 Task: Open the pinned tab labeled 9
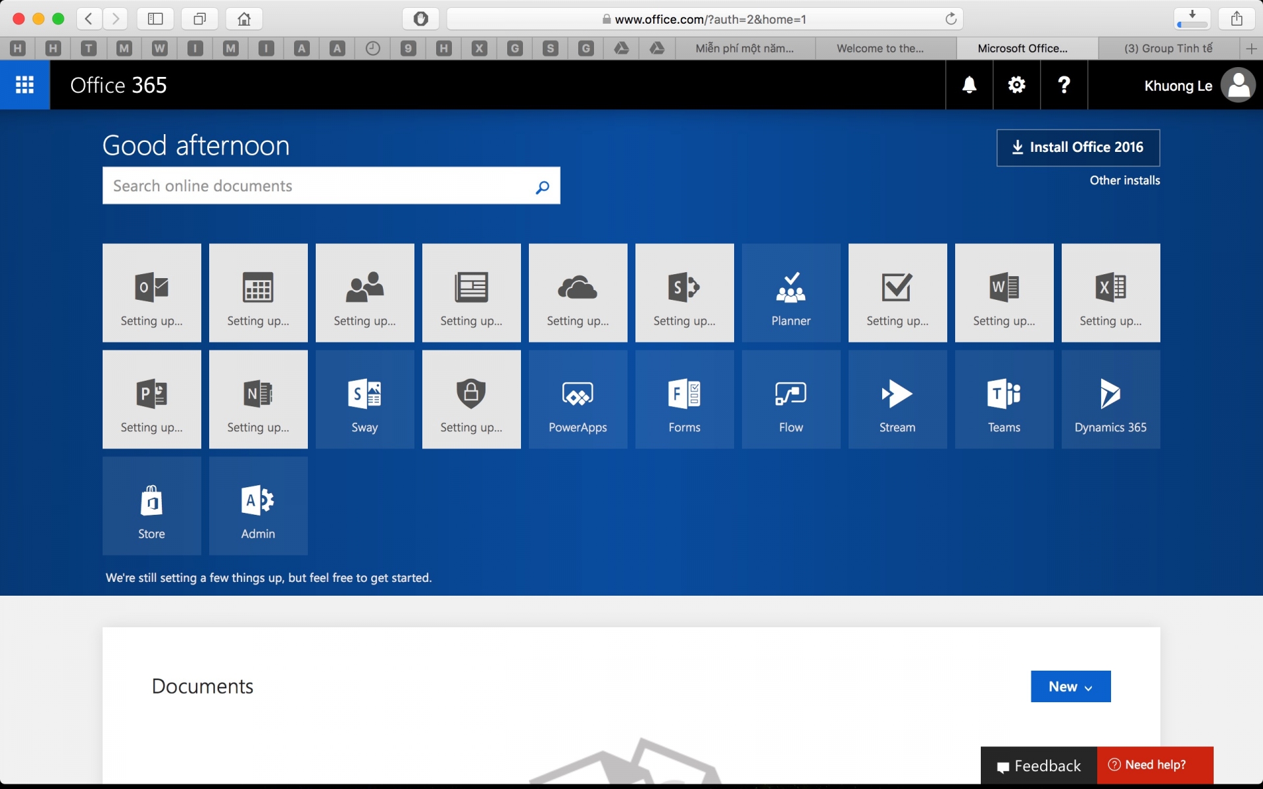click(x=409, y=48)
